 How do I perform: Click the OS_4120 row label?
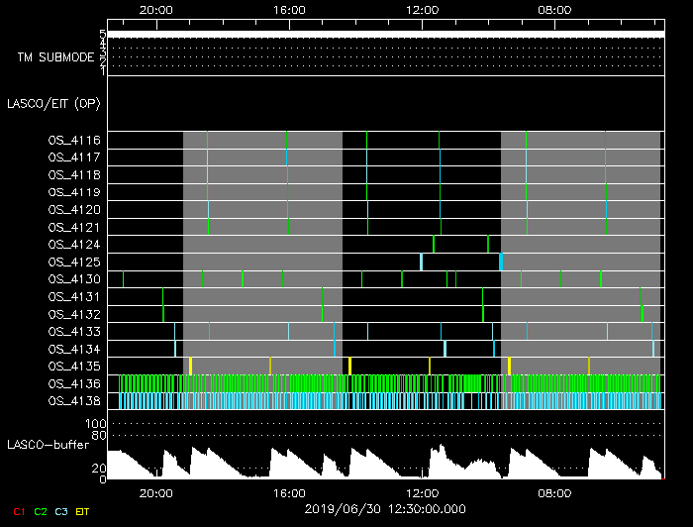[74, 210]
